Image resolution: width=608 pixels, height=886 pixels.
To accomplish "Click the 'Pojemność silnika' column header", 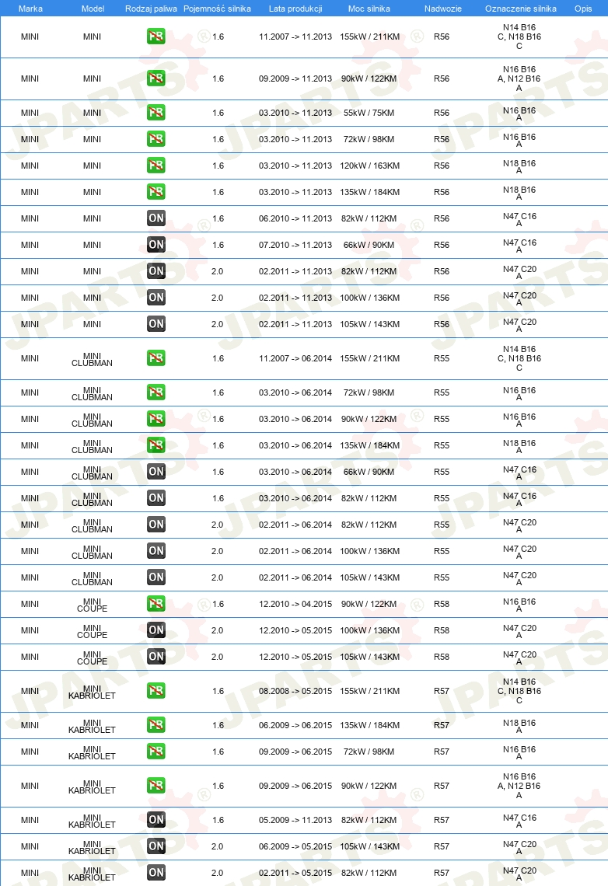I will 217,9.
